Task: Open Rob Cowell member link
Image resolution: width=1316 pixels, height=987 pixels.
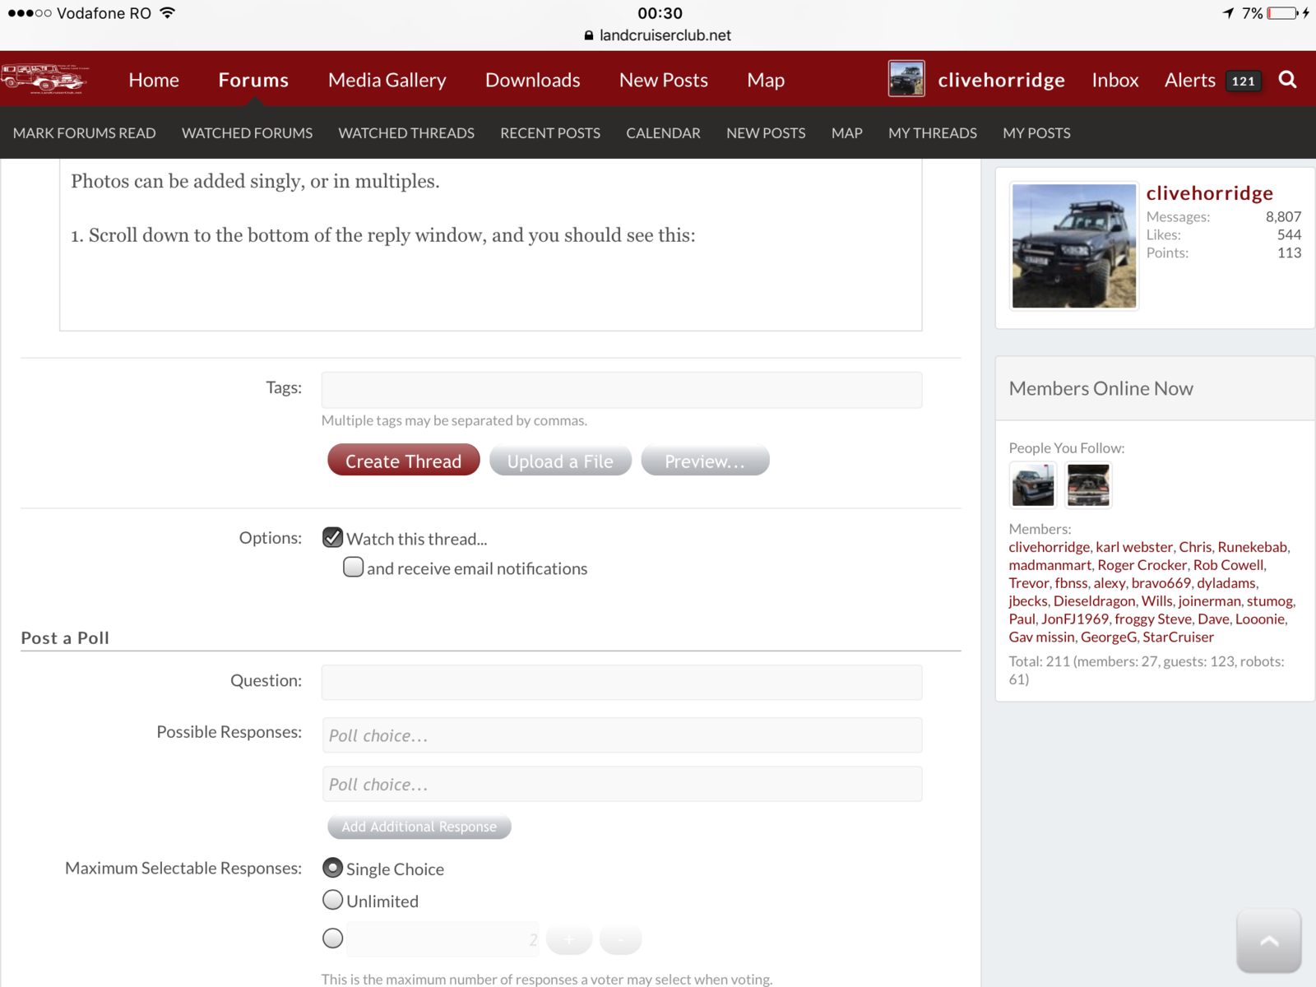Action: coord(1228,565)
